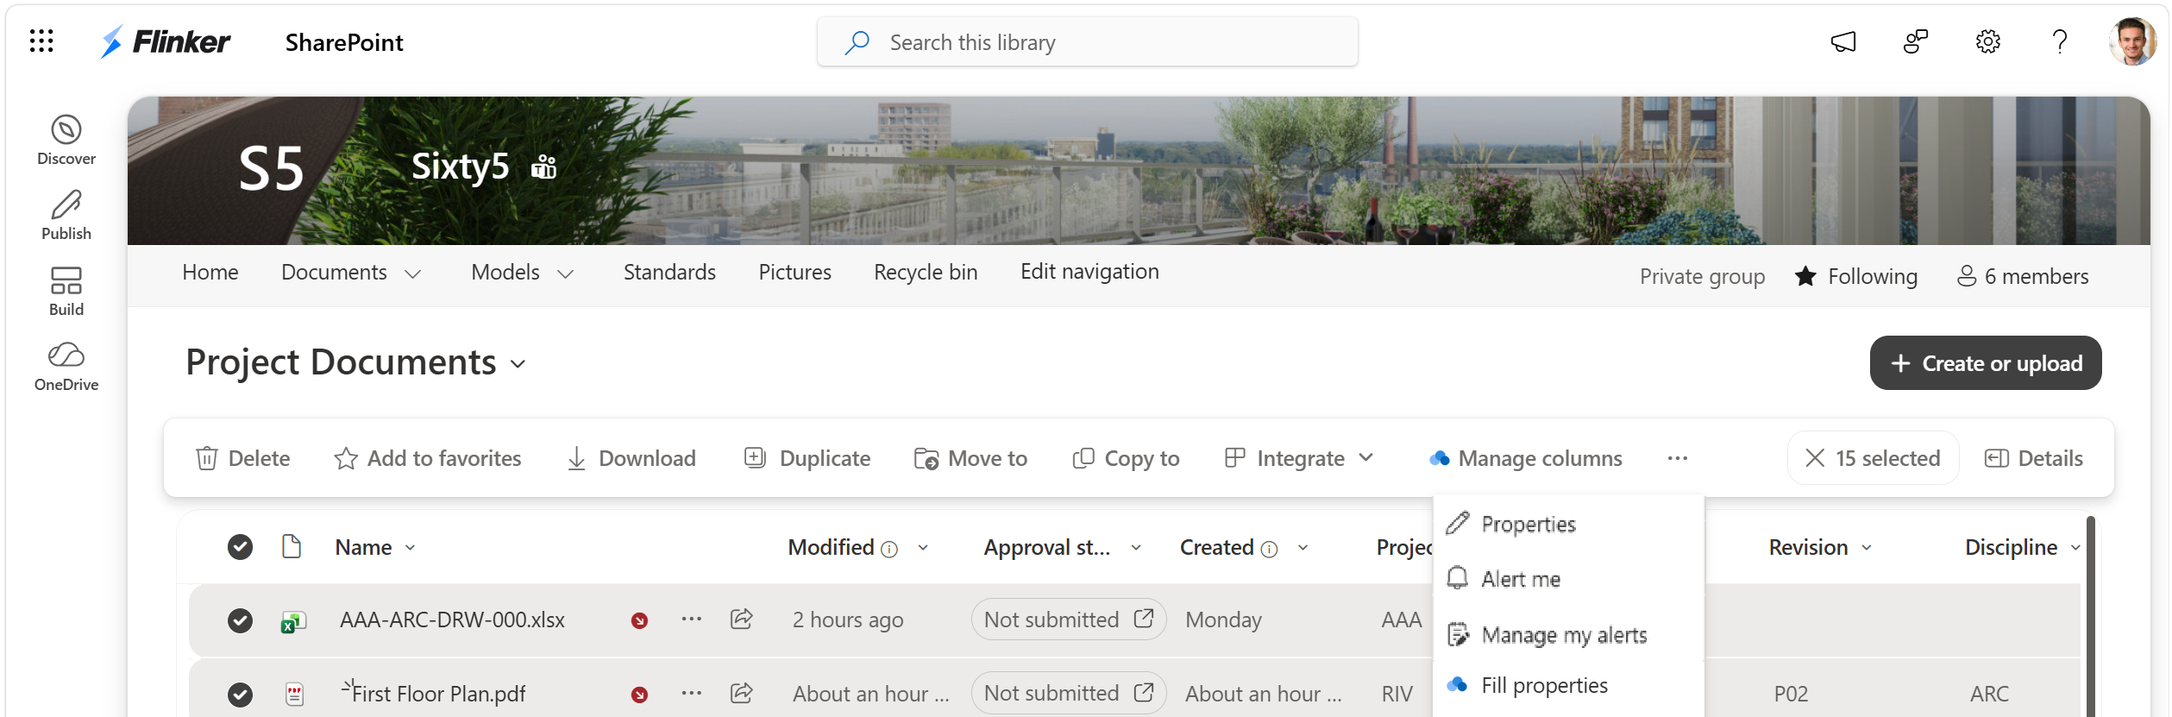Click Manage columns
The height and width of the screenshot is (717, 2172).
click(x=1526, y=458)
